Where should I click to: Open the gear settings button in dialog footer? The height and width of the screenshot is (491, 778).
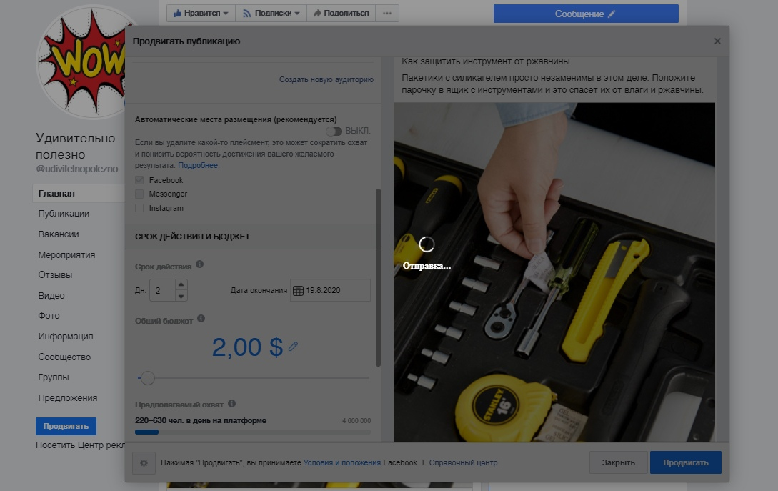pyautogui.click(x=144, y=462)
